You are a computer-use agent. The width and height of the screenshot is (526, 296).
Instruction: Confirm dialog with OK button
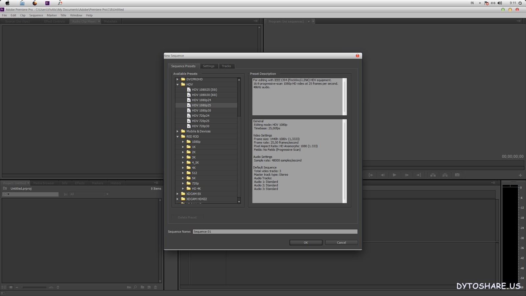click(x=306, y=242)
